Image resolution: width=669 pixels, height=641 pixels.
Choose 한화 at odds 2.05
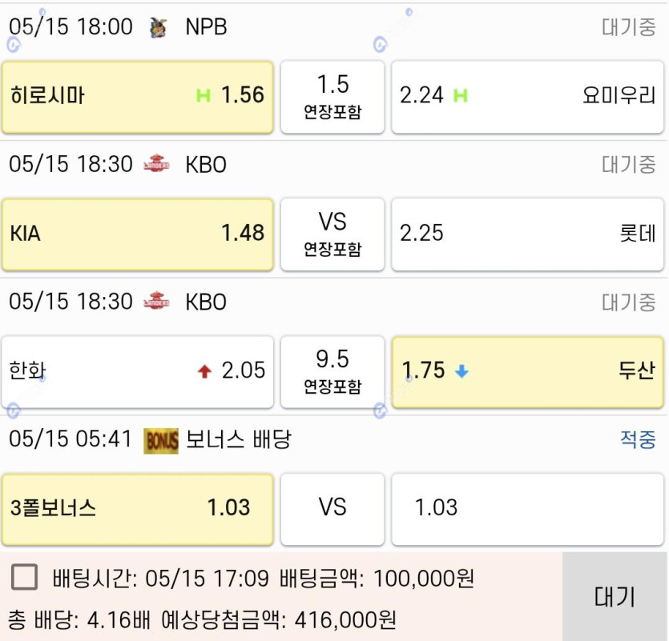(137, 371)
